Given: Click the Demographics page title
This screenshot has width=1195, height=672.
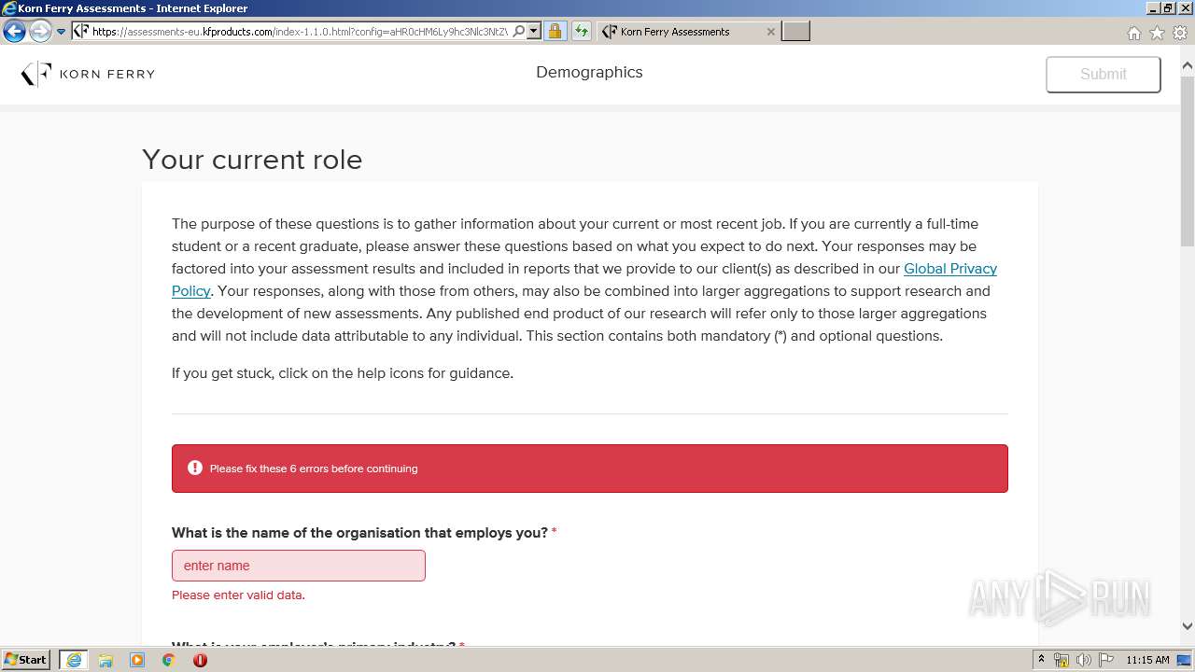Looking at the screenshot, I should [589, 72].
